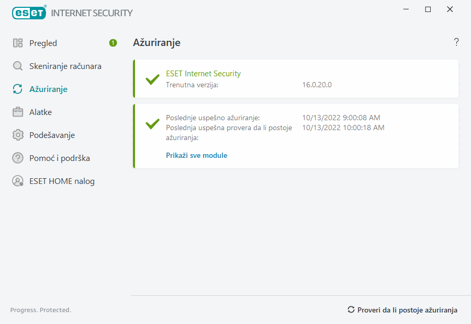
Task: Click the Pregled overview icon
Action: pos(18,43)
